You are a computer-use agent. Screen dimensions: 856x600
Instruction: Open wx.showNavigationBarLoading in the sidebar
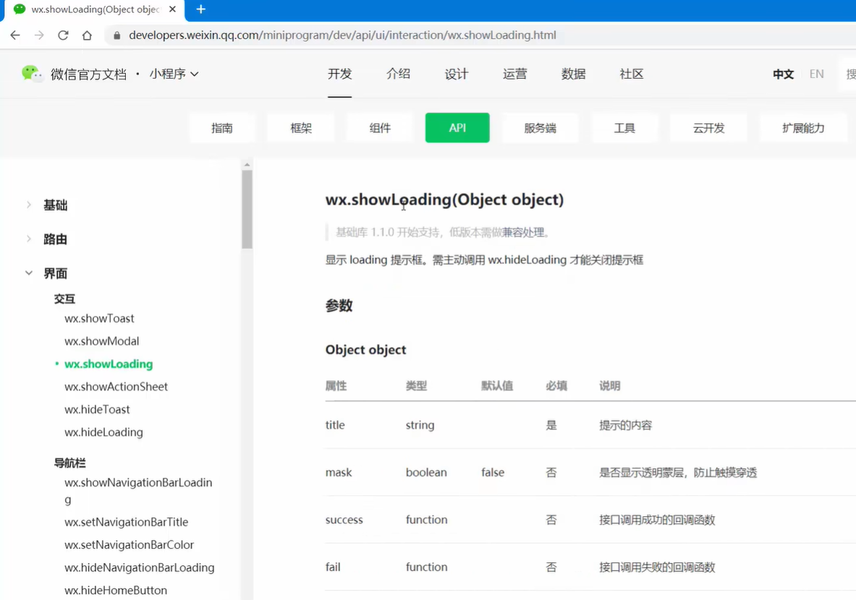click(138, 491)
